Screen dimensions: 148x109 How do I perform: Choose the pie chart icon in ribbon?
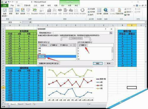pyautogui.click(x=60, y=11)
